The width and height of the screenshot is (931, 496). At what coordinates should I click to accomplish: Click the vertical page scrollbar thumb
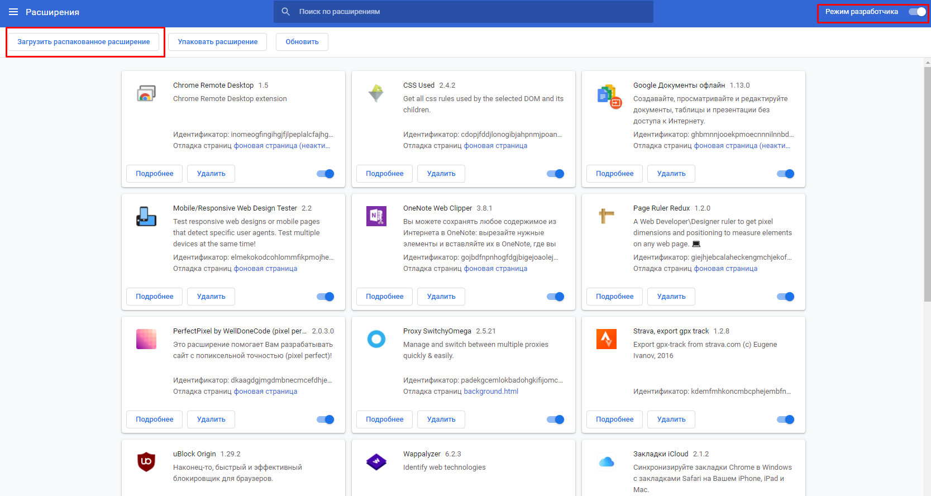click(927, 184)
